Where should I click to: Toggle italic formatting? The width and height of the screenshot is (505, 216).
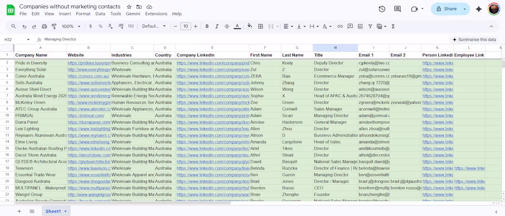[217, 27]
